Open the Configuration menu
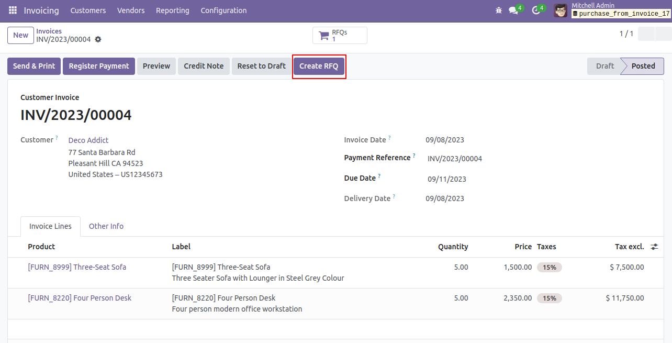The image size is (672, 343). pyautogui.click(x=223, y=10)
